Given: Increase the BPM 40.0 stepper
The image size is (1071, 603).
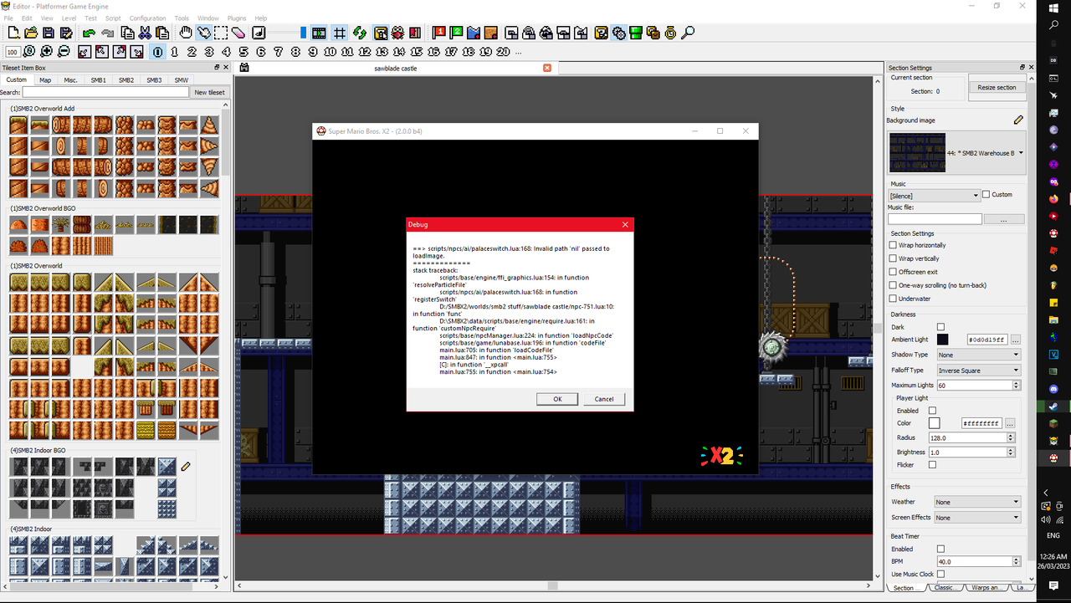Looking at the screenshot, I should pos(1016,559).
